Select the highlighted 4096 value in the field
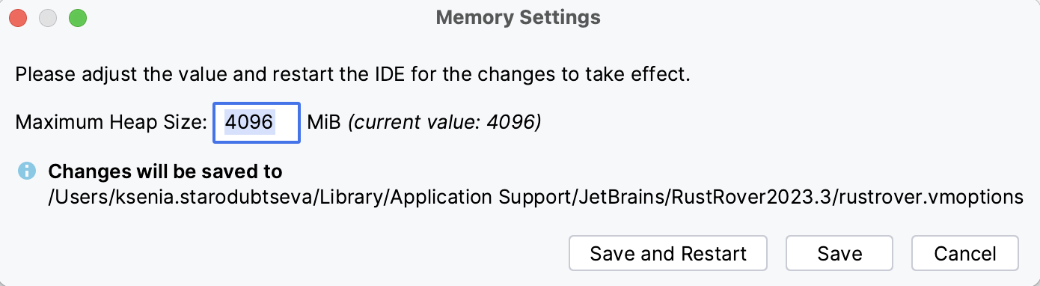 click(249, 122)
